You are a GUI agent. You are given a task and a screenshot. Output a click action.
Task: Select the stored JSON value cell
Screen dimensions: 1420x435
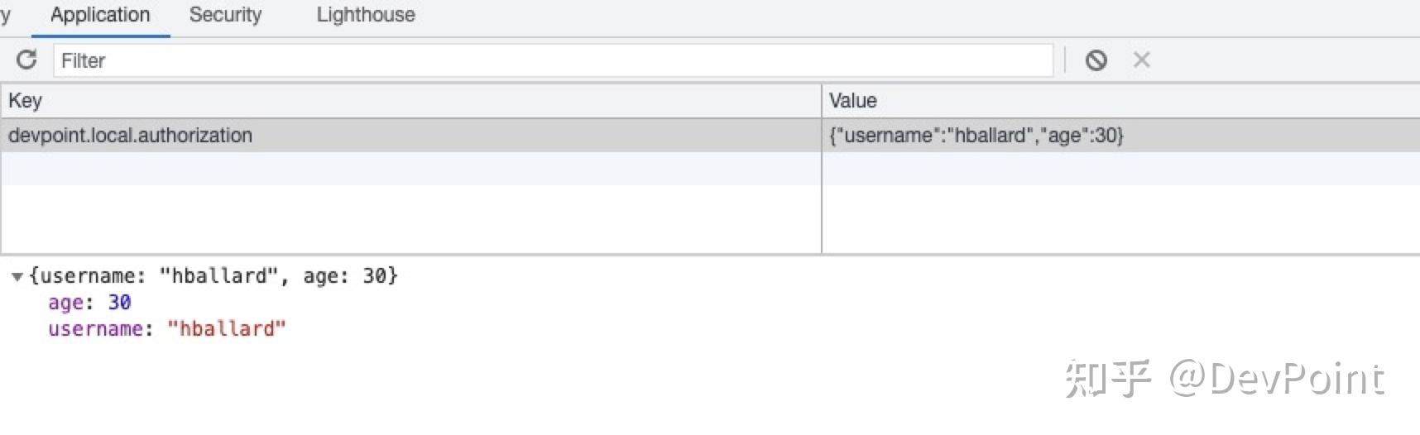1120,136
